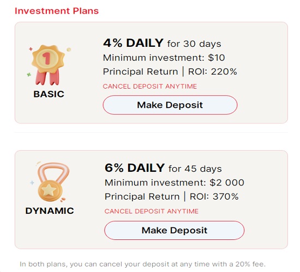Click the ROI: 220% text
The height and width of the screenshot is (272, 300).
(x=213, y=72)
